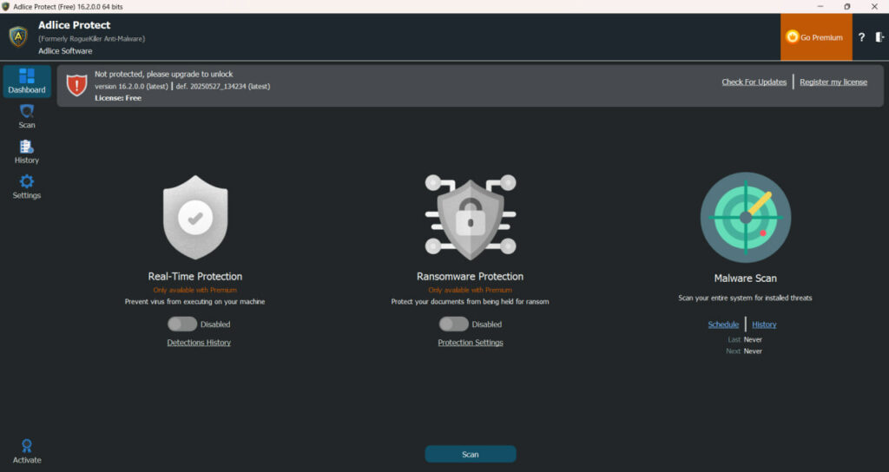Open Settings from the sidebar

point(27,187)
